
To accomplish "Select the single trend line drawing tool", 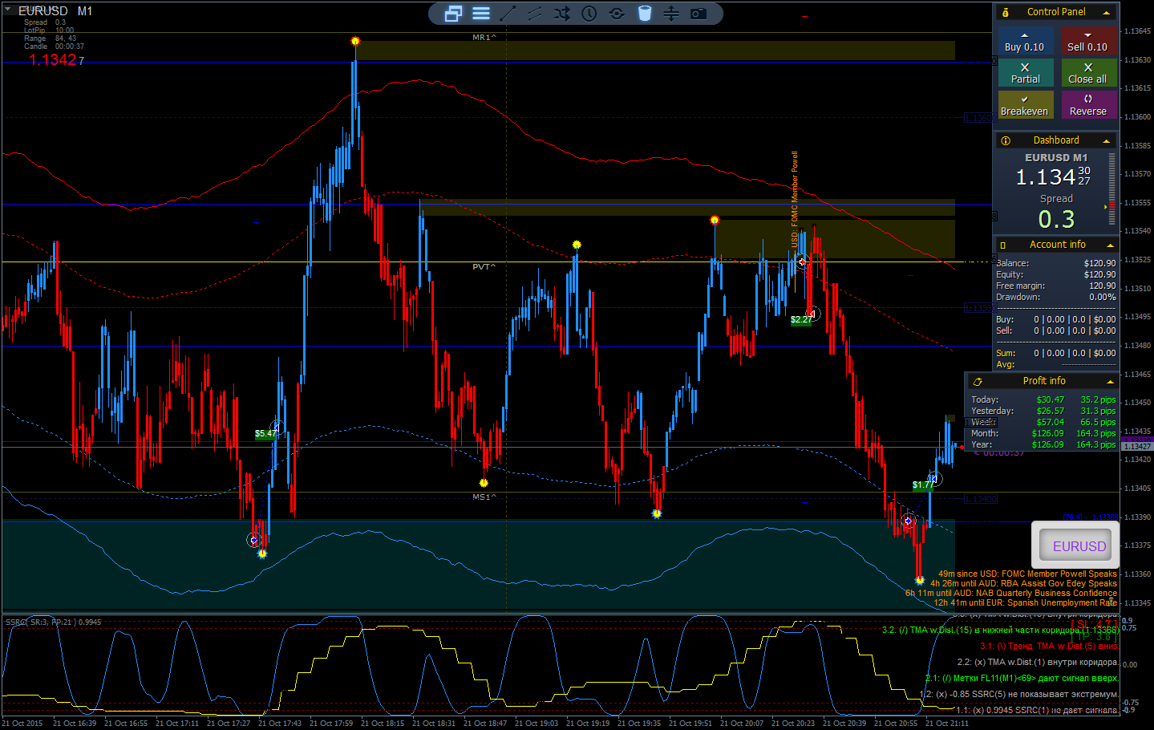I will point(508,14).
